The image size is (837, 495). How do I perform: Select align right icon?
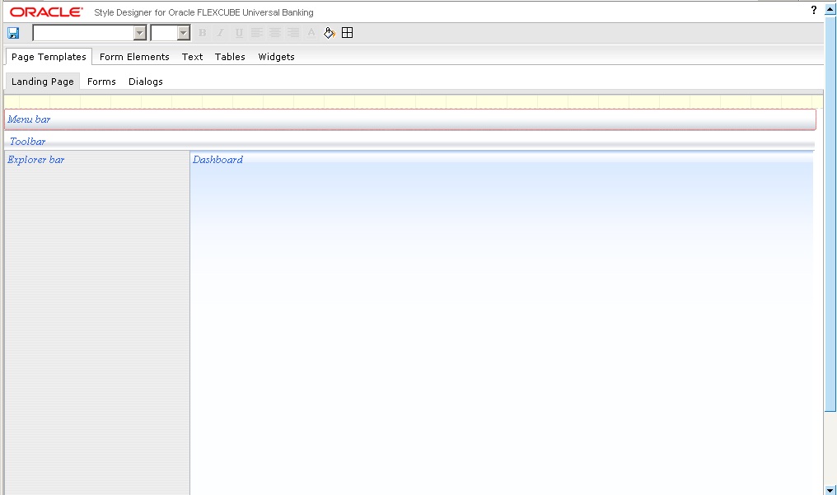[x=293, y=33]
